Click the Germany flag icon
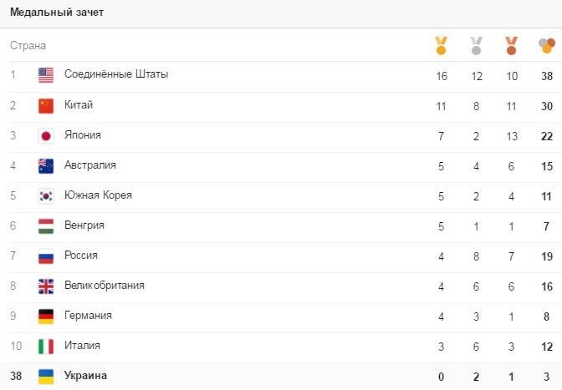The width and height of the screenshot is (562, 390). [x=46, y=316]
